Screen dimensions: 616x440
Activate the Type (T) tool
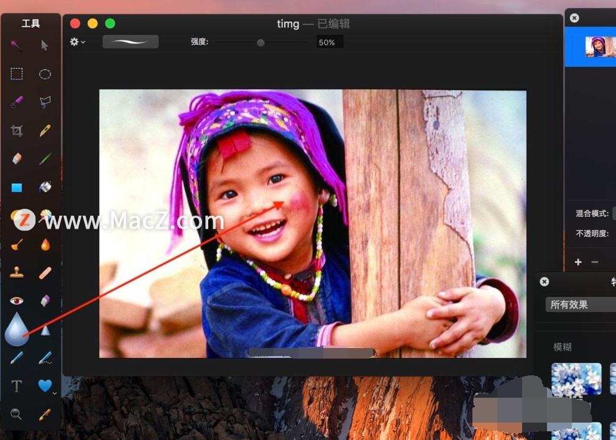[17, 386]
